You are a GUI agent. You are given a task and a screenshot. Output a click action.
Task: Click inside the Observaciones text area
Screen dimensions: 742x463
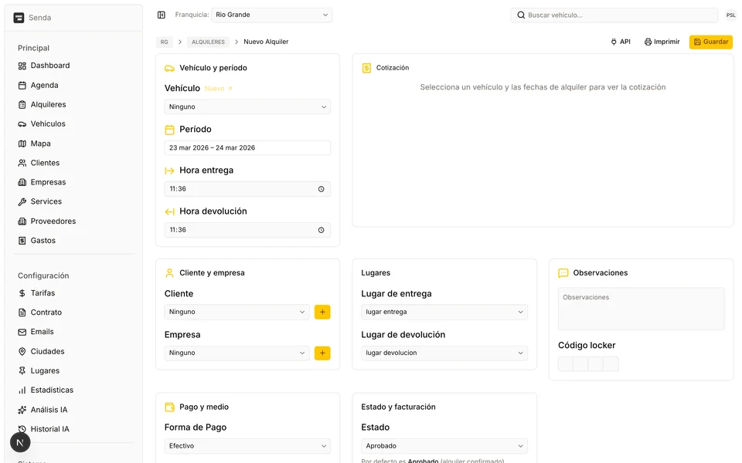click(640, 309)
